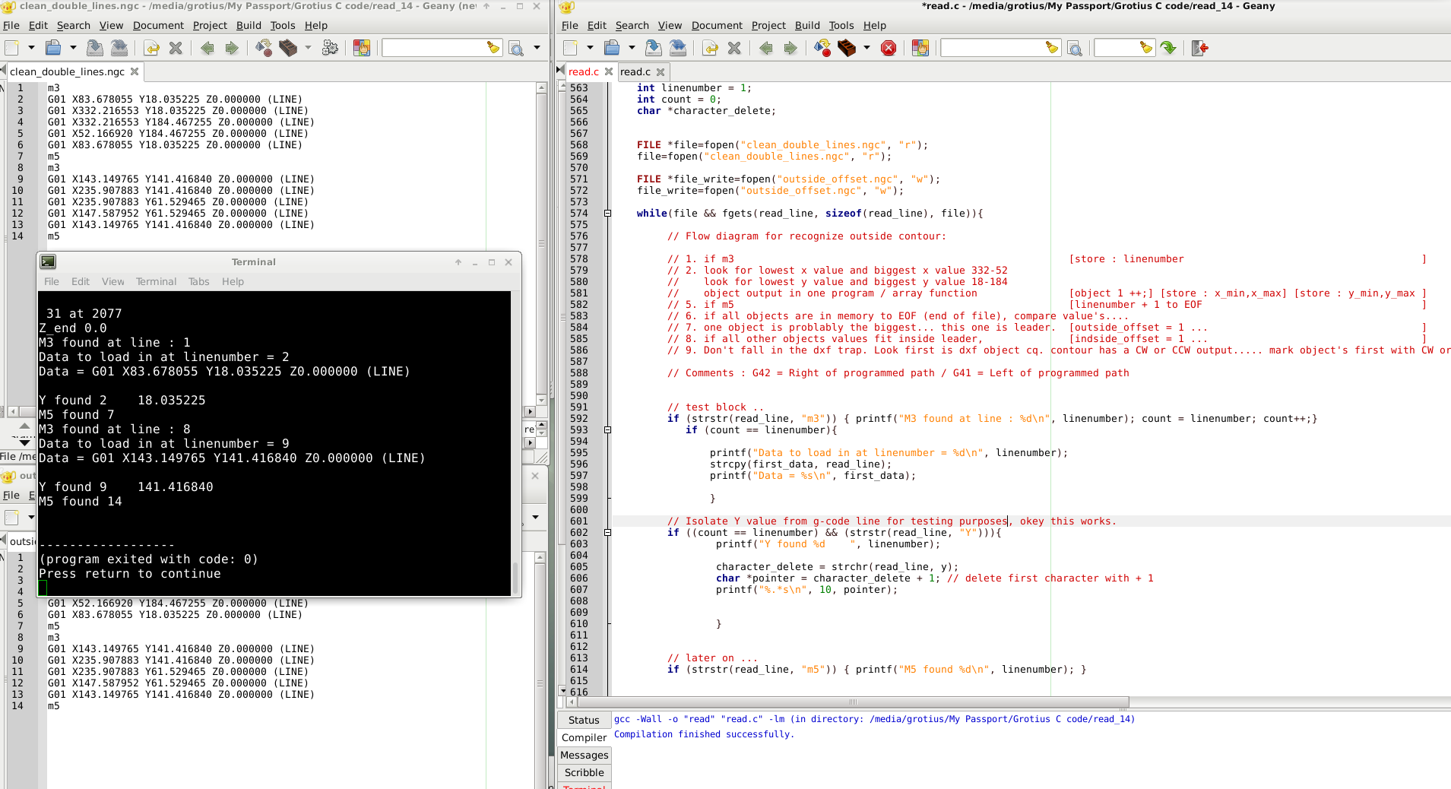Collapse the while loop fold at line 574

[x=607, y=214]
